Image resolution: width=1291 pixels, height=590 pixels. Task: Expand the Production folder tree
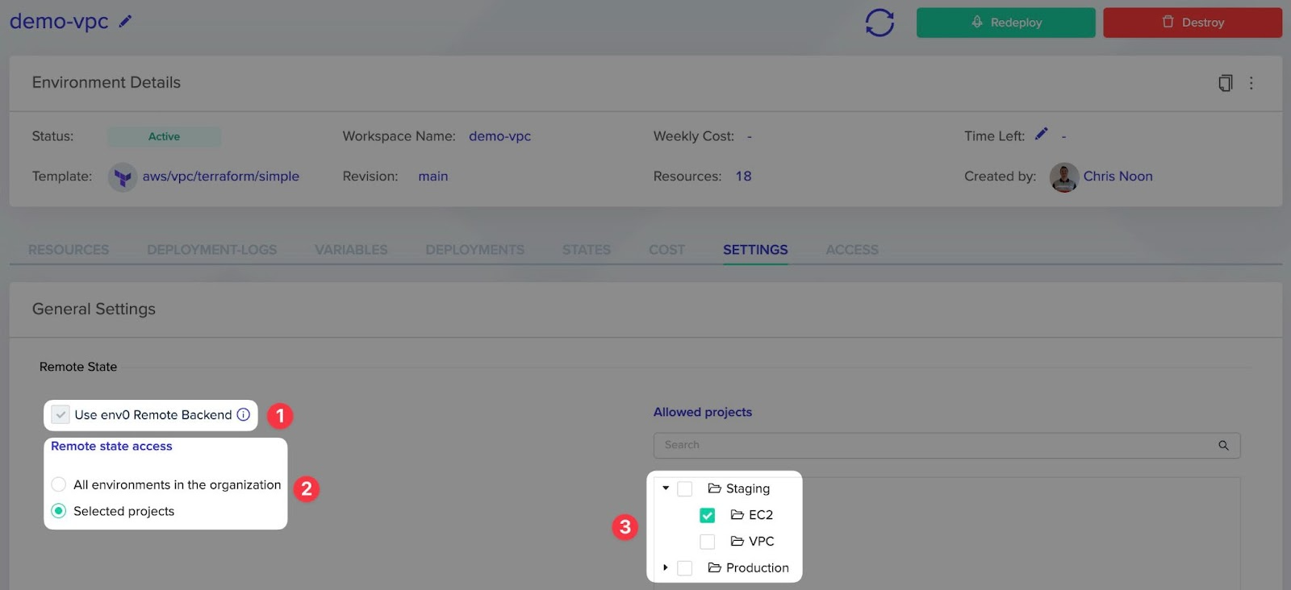coord(666,568)
